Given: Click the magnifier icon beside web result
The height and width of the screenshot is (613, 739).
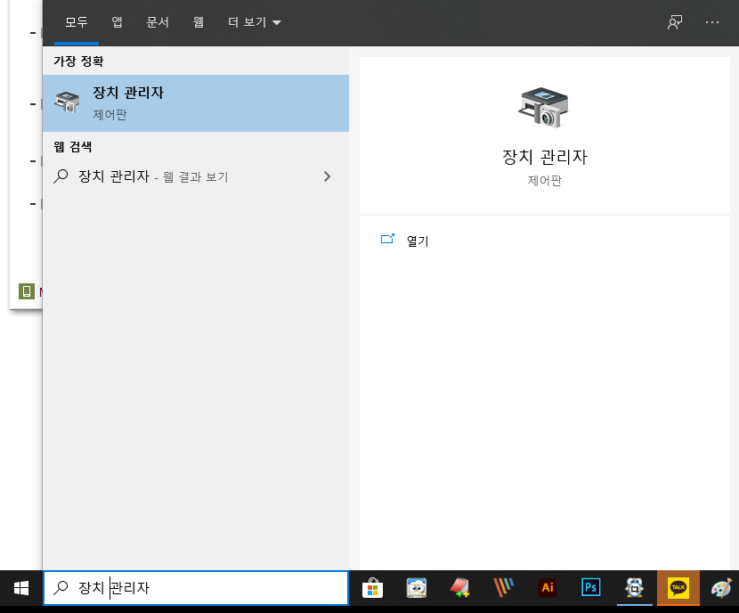Looking at the screenshot, I should (x=61, y=176).
